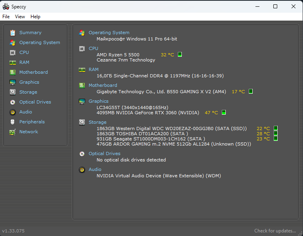Click the Network icon in sidebar

tap(13, 132)
